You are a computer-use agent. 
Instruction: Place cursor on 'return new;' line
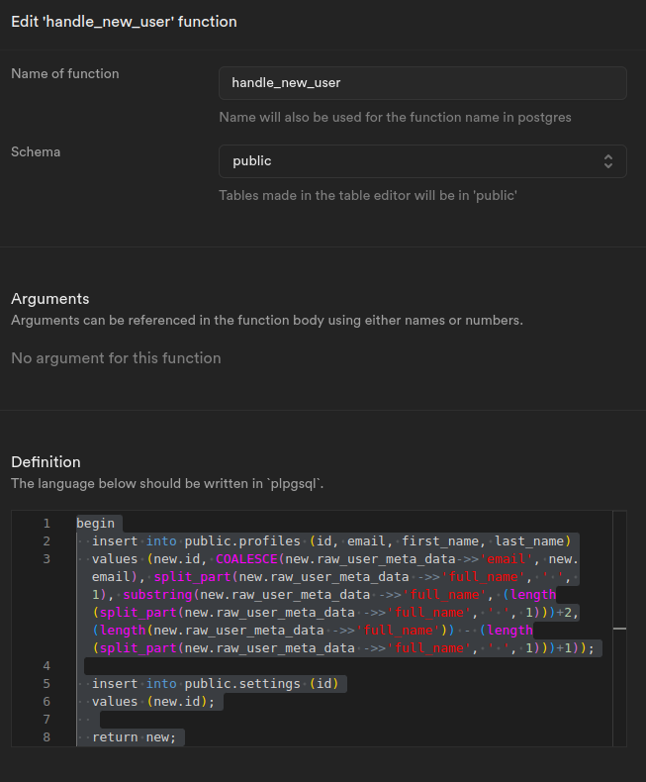(134, 737)
